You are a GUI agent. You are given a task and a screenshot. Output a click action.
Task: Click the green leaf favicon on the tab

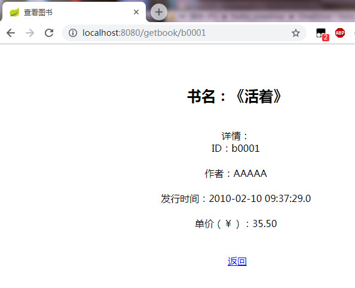point(14,12)
